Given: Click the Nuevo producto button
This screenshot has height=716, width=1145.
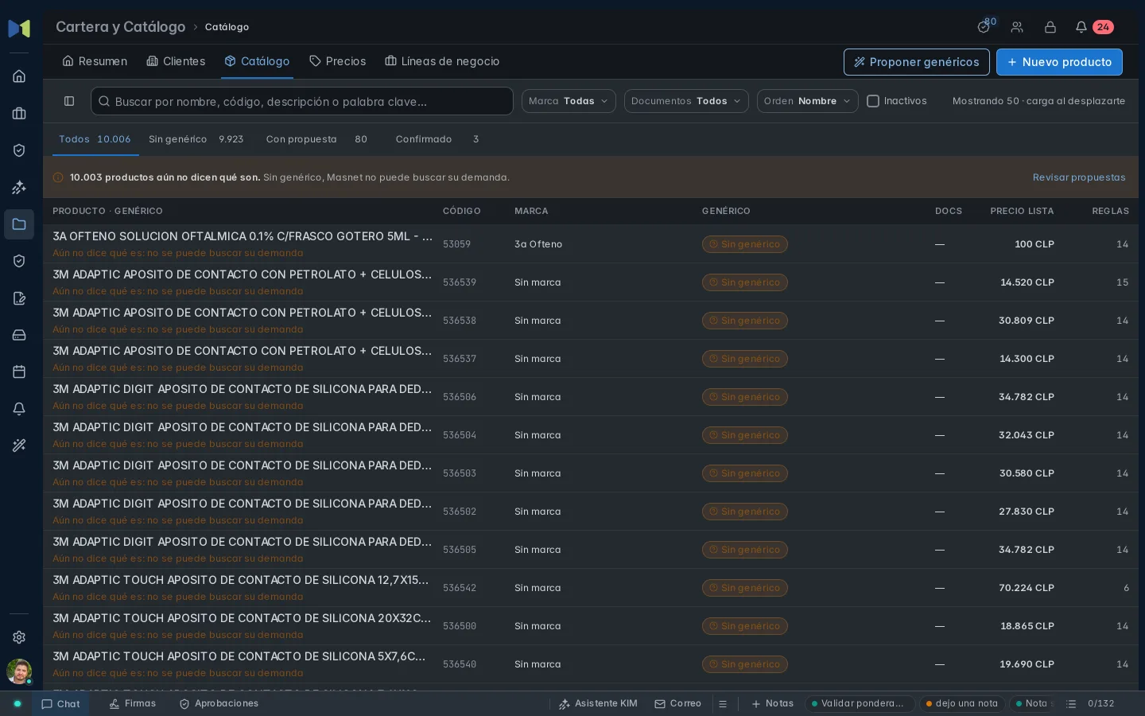Looking at the screenshot, I should [x=1059, y=62].
